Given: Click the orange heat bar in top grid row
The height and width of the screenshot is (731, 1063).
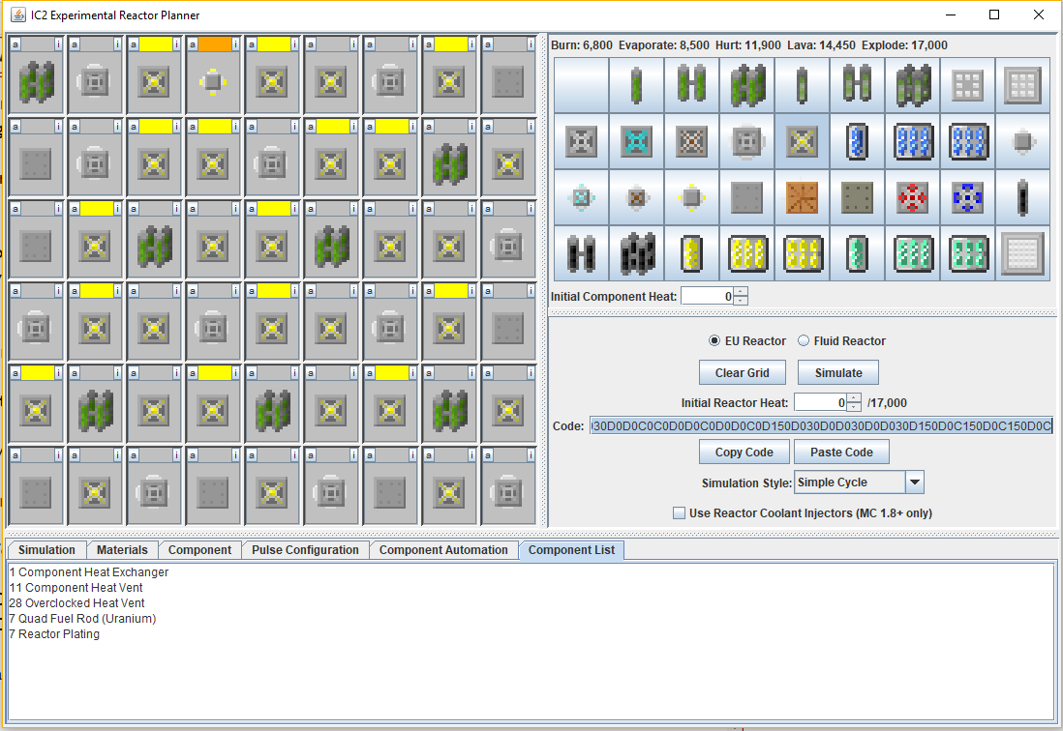Looking at the screenshot, I should pos(214,44).
